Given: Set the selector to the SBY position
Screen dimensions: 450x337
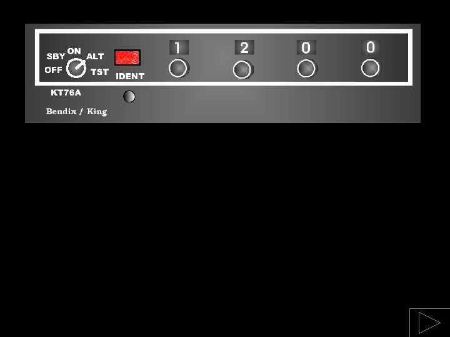Looking at the screenshot, I should click(x=56, y=56).
